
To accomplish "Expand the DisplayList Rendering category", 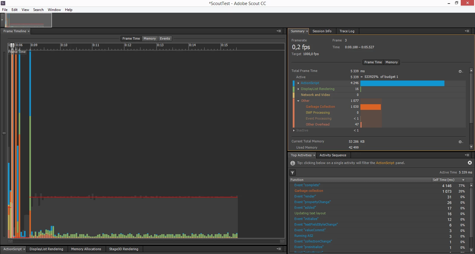I will [298, 89].
